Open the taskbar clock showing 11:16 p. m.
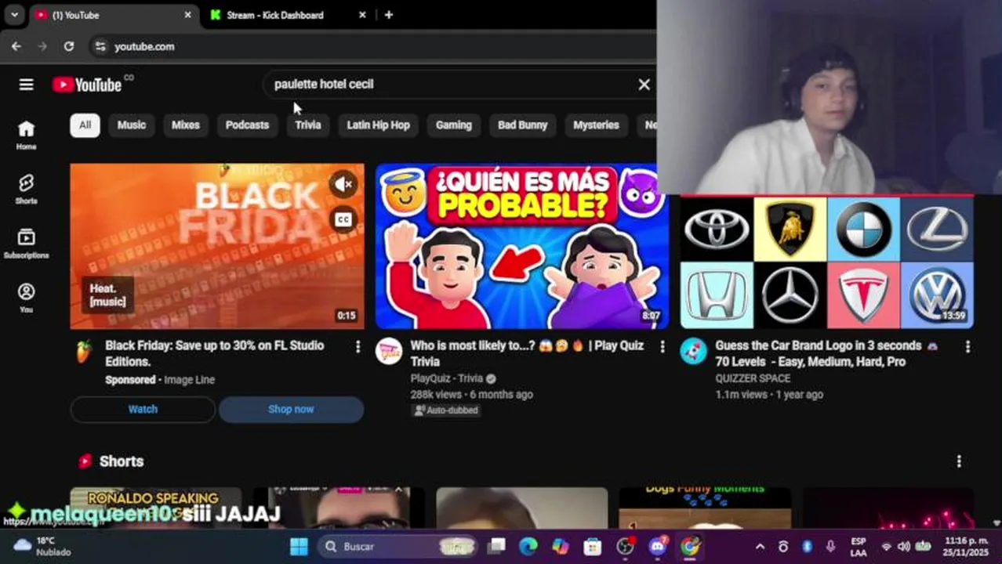The height and width of the screenshot is (564, 1002). pyautogui.click(x=967, y=546)
